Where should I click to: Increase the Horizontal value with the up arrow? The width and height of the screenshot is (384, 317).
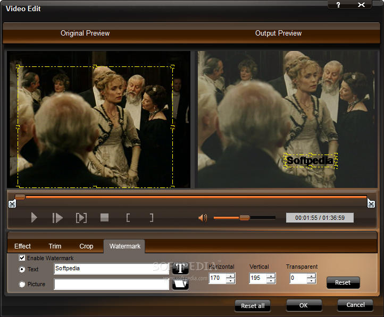click(230, 276)
